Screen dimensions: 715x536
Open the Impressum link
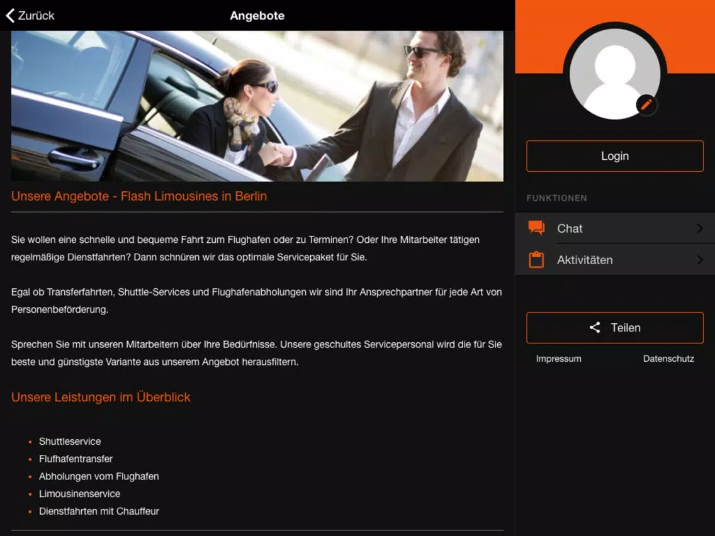pyautogui.click(x=559, y=359)
